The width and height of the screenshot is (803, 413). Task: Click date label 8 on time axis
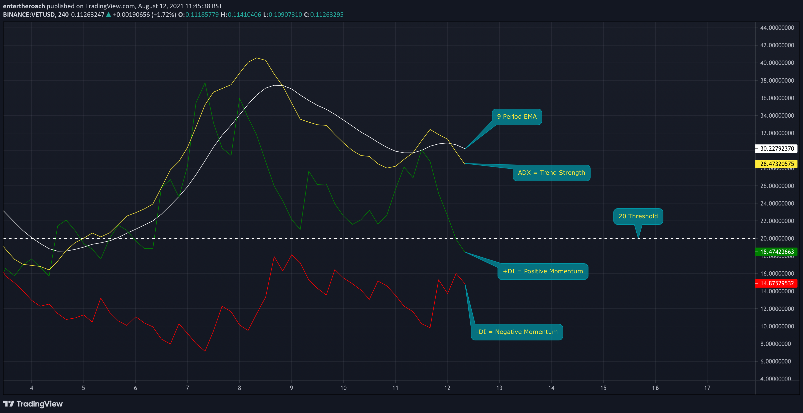pos(239,388)
